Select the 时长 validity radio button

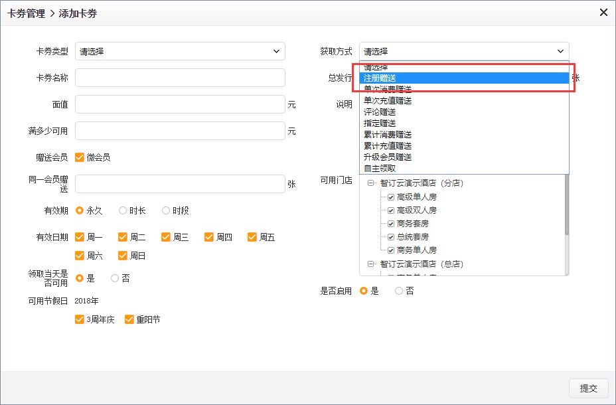(x=123, y=210)
